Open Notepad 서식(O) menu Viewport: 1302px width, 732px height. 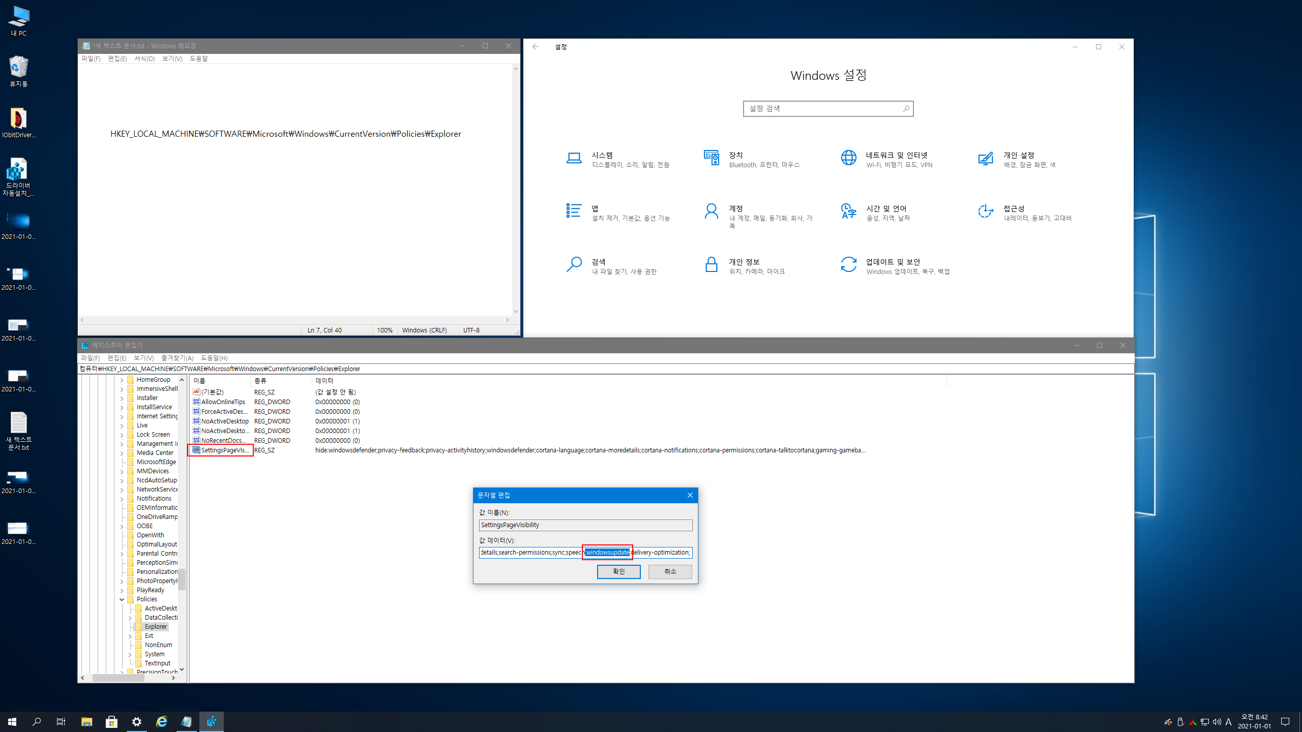pos(144,58)
